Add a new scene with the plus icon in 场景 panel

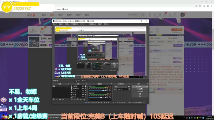[x=54, y=99]
